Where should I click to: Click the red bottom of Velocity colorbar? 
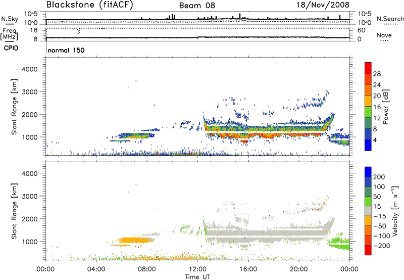click(368, 250)
